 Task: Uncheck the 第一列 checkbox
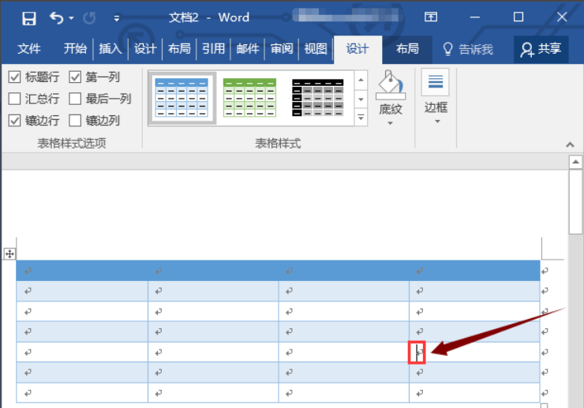tap(75, 77)
